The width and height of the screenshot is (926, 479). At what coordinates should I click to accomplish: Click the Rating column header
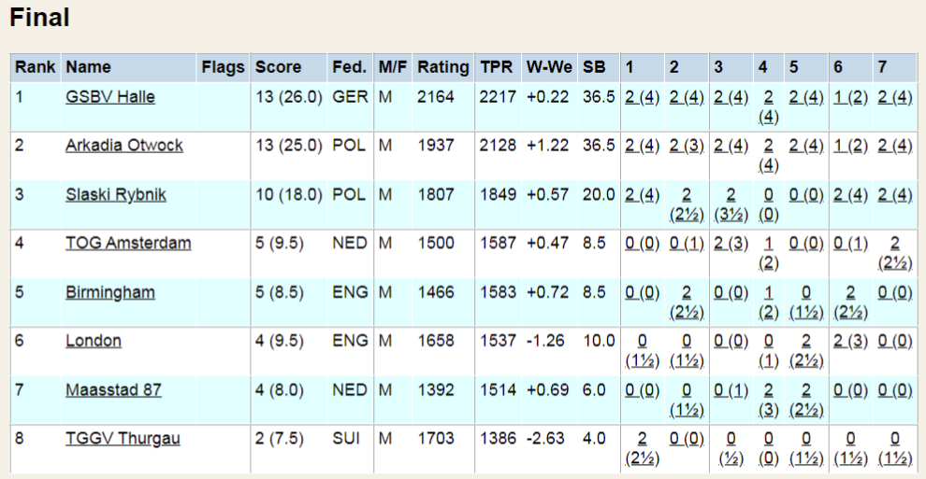pos(443,67)
